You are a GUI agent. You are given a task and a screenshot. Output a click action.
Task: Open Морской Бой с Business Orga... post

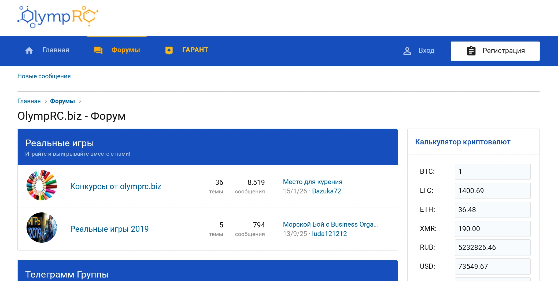pyautogui.click(x=330, y=224)
